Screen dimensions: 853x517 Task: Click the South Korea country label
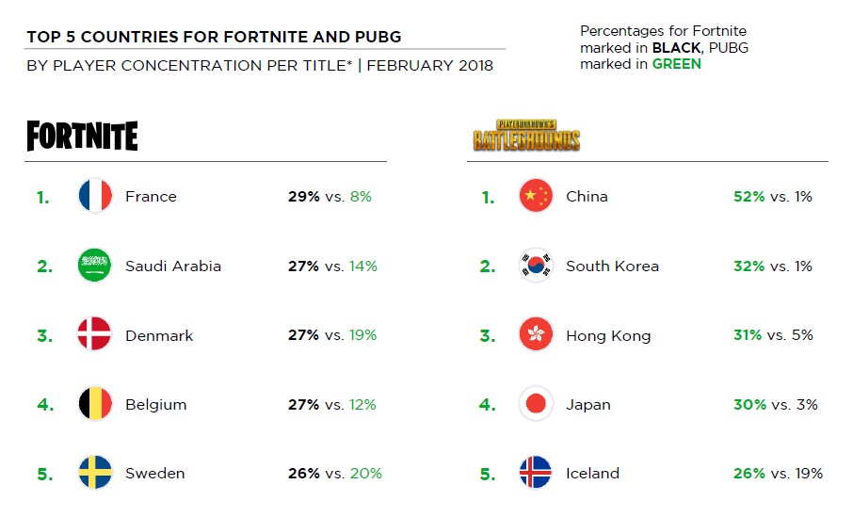(612, 267)
